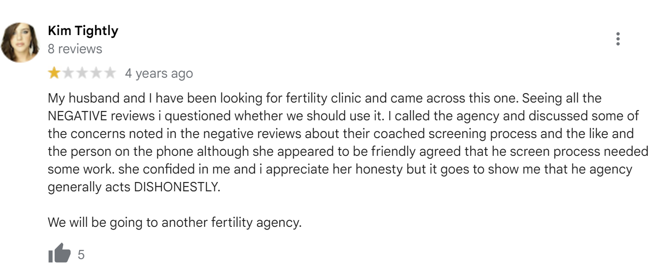Click the word DISHONESTLY in the review
Image resolution: width=661 pixels, height=269 pixels.
coord(177,187)
